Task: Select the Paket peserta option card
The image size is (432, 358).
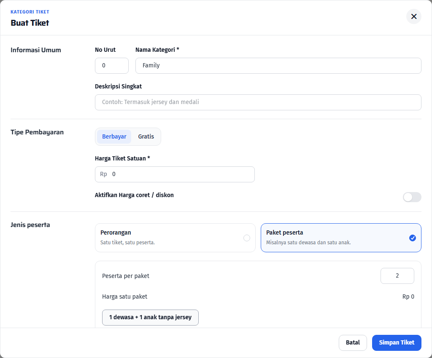Action: tap(341, 238)
